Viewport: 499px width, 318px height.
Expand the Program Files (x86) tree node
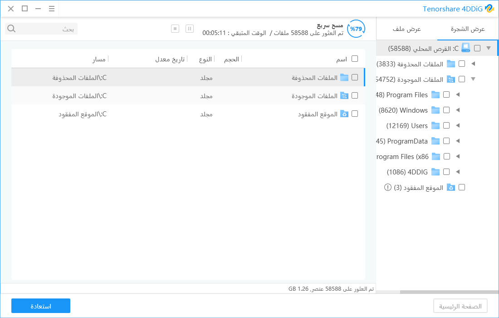(458, 156)
